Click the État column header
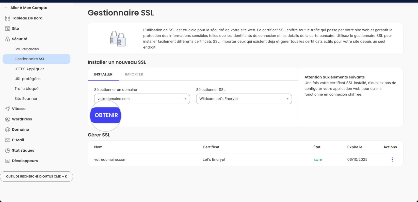This screenshot has width=418, height=202. click(x=317, y=147)
